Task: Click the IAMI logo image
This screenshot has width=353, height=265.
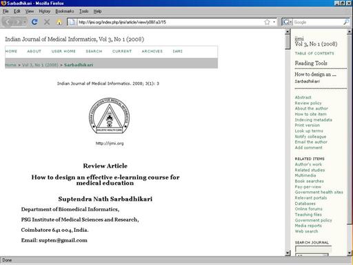Action: coord(110,116)
